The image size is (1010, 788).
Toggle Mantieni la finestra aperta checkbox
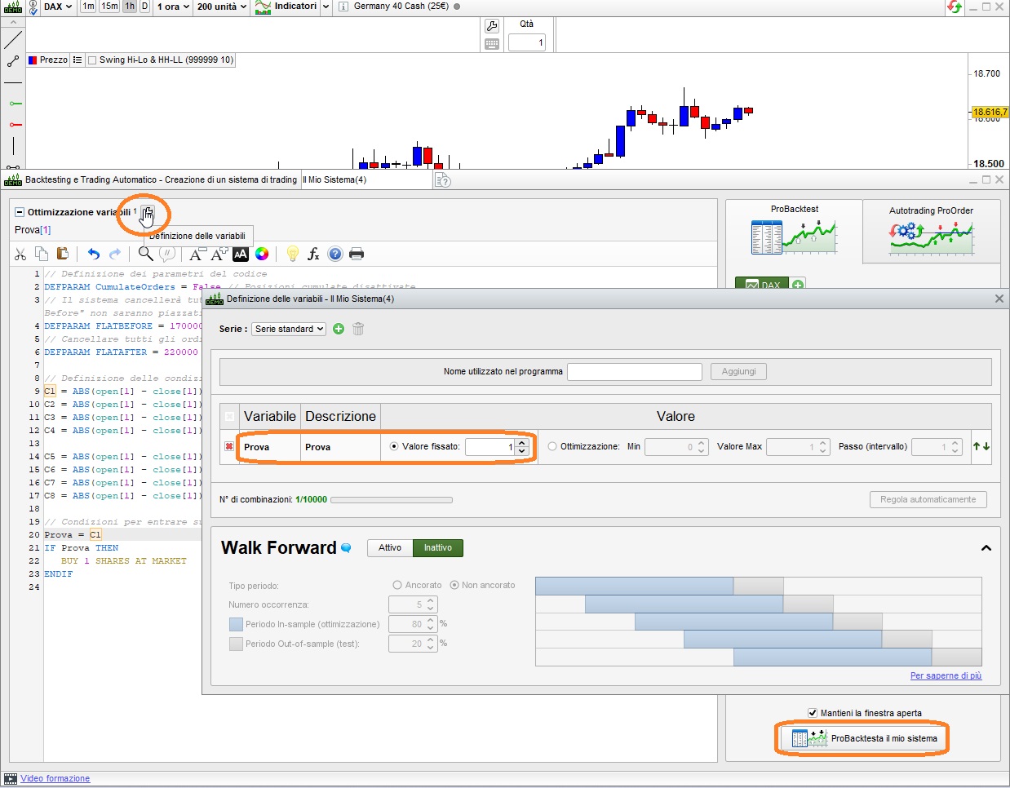tap(813, 712)
